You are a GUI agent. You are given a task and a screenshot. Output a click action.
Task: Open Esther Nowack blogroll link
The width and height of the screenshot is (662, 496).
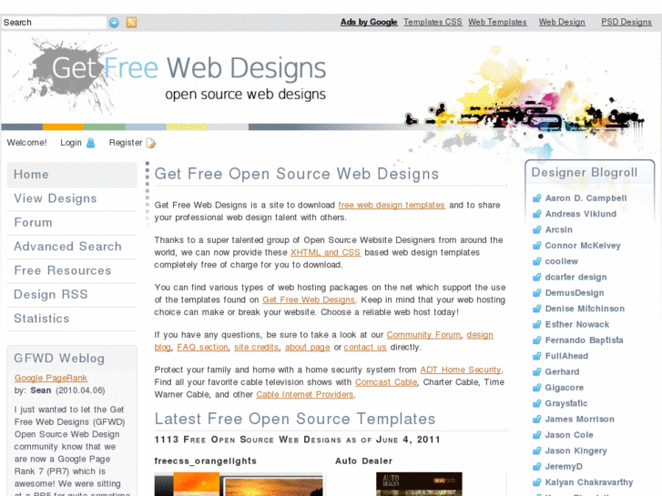coord(577,325)
